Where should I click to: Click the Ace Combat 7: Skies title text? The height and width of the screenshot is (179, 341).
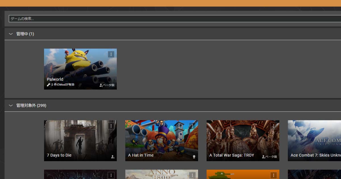316,155
